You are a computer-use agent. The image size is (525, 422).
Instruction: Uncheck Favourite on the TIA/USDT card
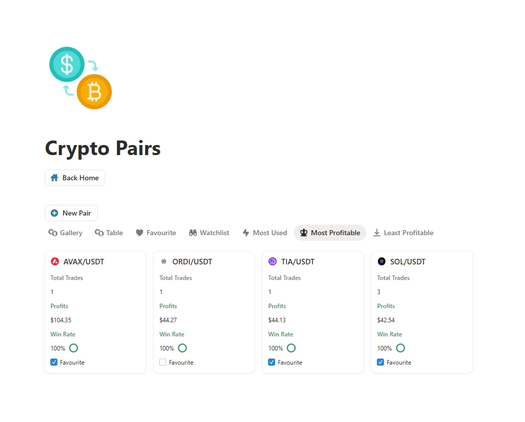(x=271, y=362)
